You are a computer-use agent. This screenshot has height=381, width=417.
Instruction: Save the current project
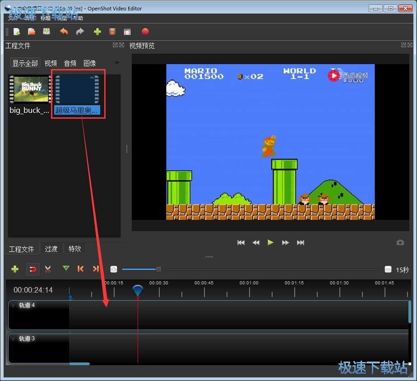46,32
